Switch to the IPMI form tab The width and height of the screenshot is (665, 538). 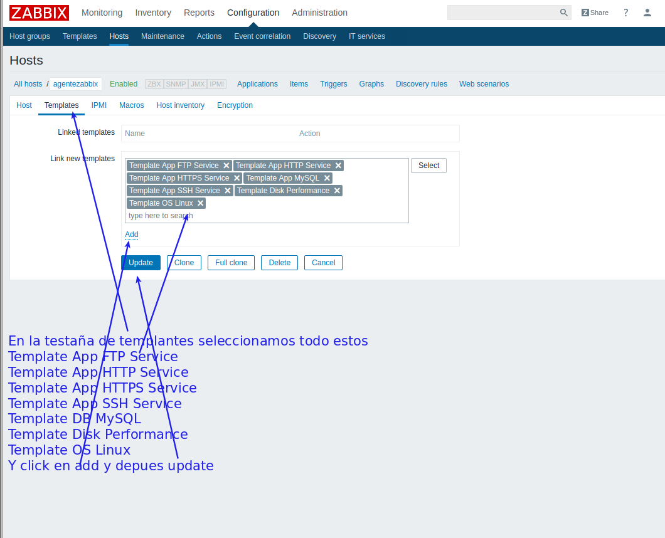99,105
